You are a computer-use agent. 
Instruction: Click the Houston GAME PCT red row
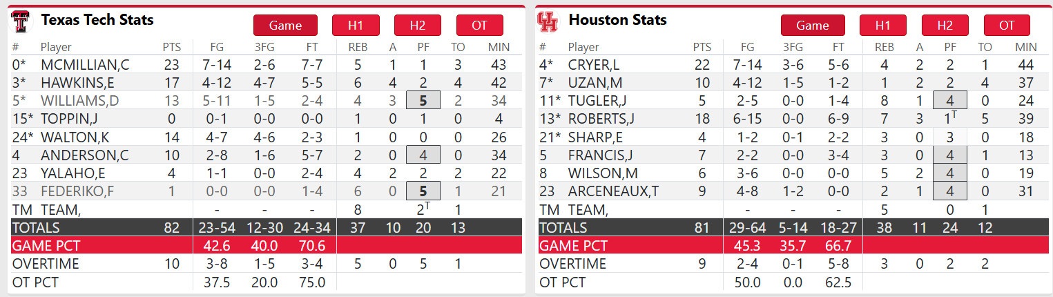(794, 245)
